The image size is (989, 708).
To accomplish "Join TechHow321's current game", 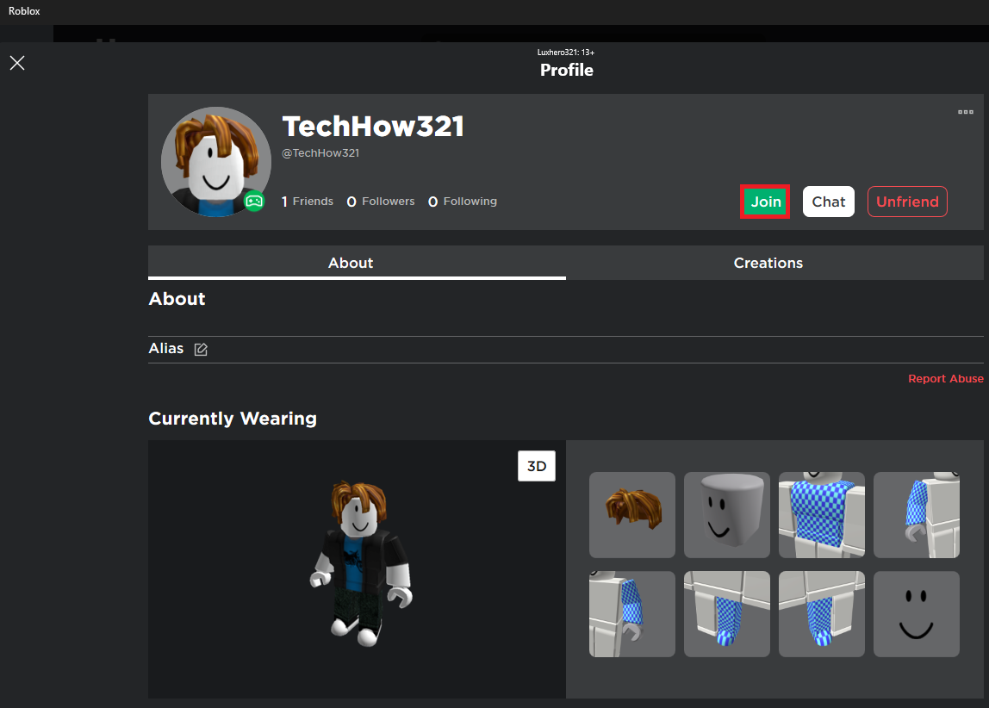I will pos(765,201).
